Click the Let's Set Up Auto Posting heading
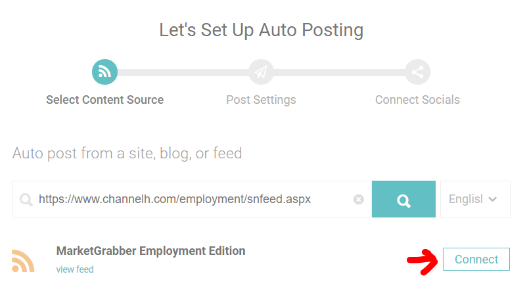This screenshot has width=527, height=295. tap(261, 30)
